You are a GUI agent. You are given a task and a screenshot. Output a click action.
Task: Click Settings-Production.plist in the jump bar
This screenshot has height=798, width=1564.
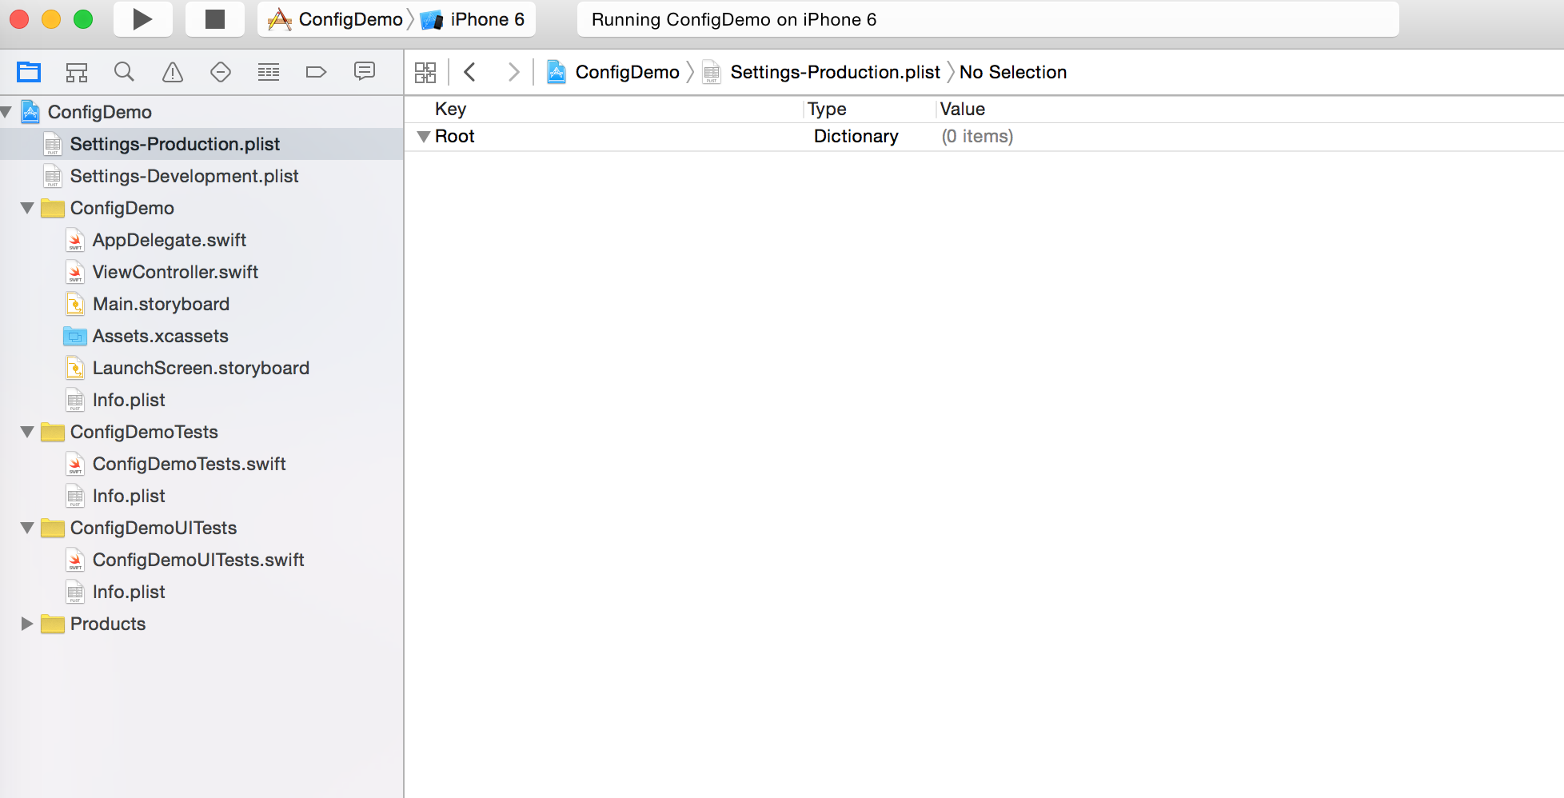835,72
